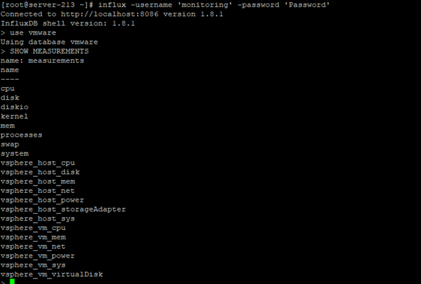Click the 'Using database vmware' output line
This screenshot has width=421, height=284.
tap(49, 42)
